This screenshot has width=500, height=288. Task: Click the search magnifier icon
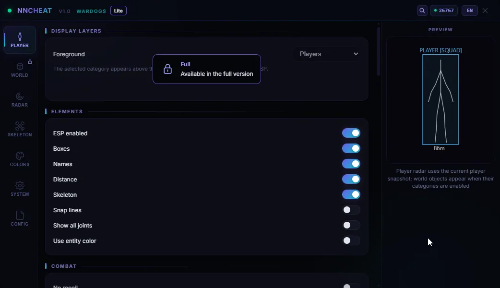click(422, 11)
